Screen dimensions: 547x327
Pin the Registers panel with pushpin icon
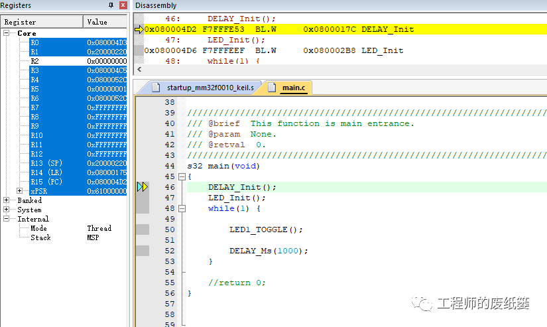tap(111, 5)
